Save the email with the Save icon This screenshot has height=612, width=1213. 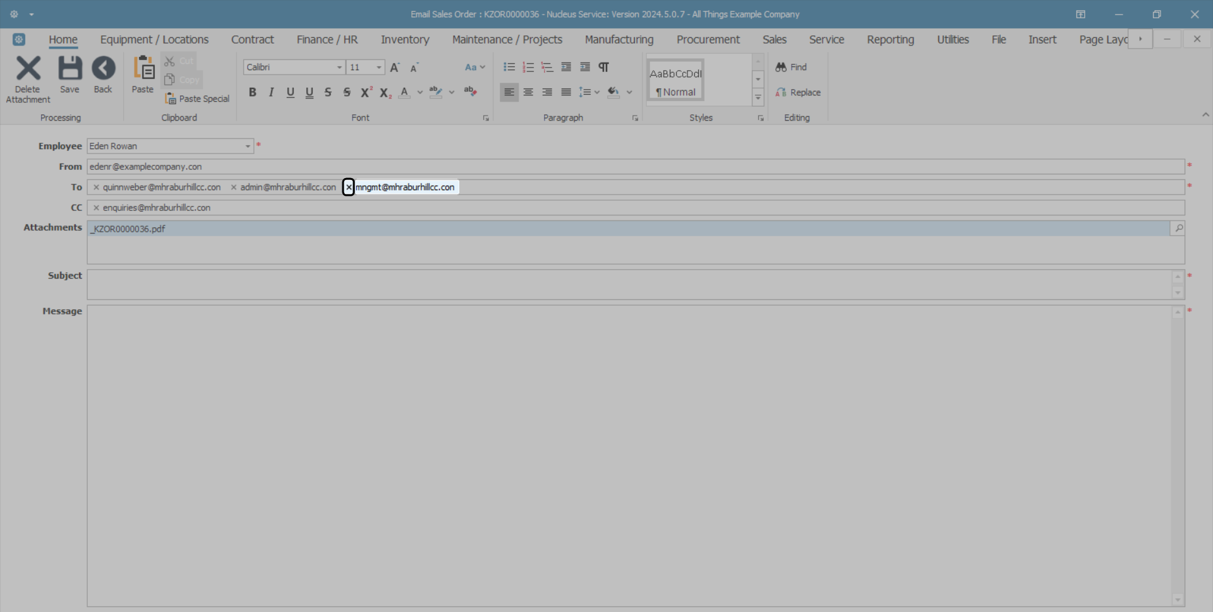69,75
